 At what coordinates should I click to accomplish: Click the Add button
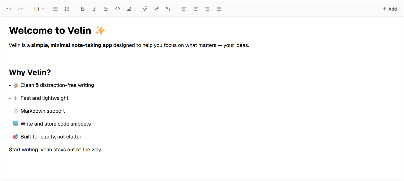[x=390, y=9]
